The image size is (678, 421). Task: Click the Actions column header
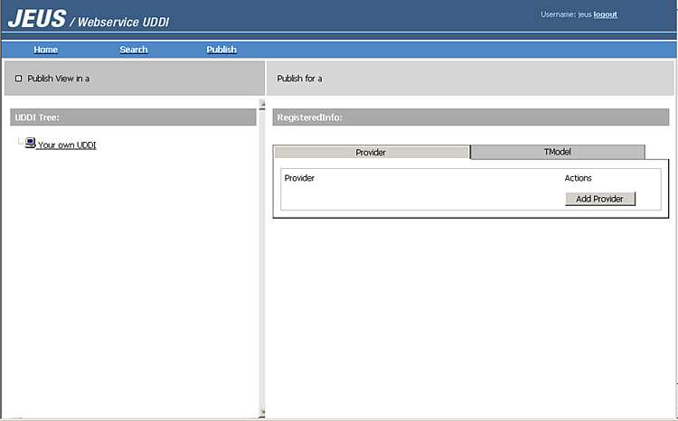578,178
